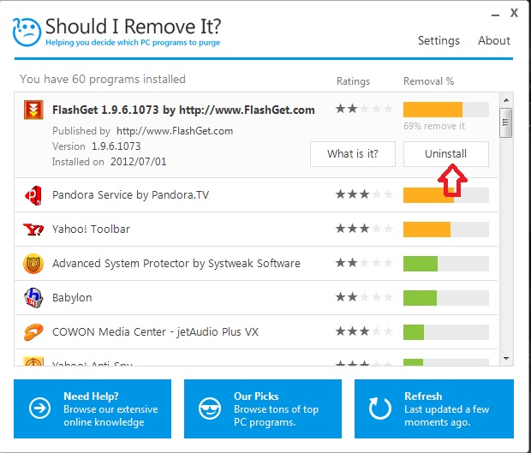Select the Babylon program name

(x=72, y=298)
